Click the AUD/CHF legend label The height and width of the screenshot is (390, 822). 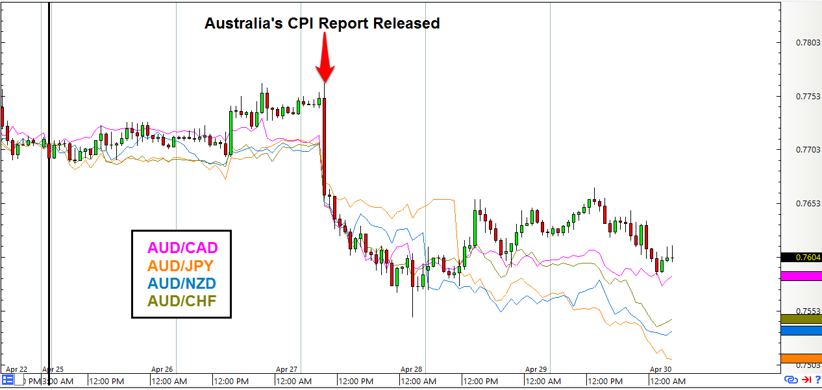point(182,301)
